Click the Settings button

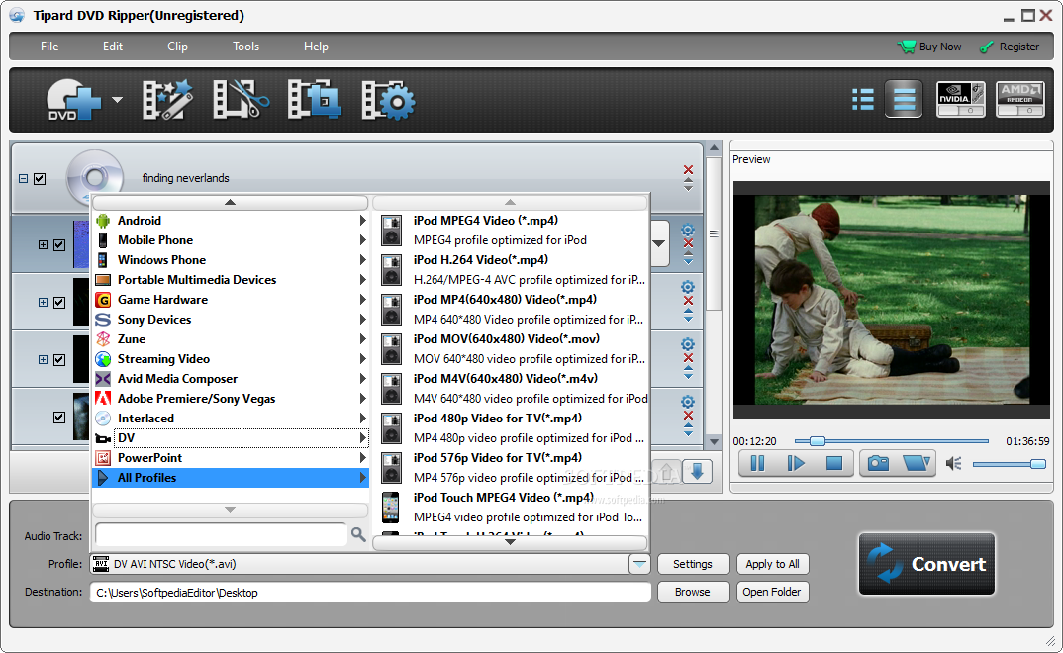click(x=693, y=564)
